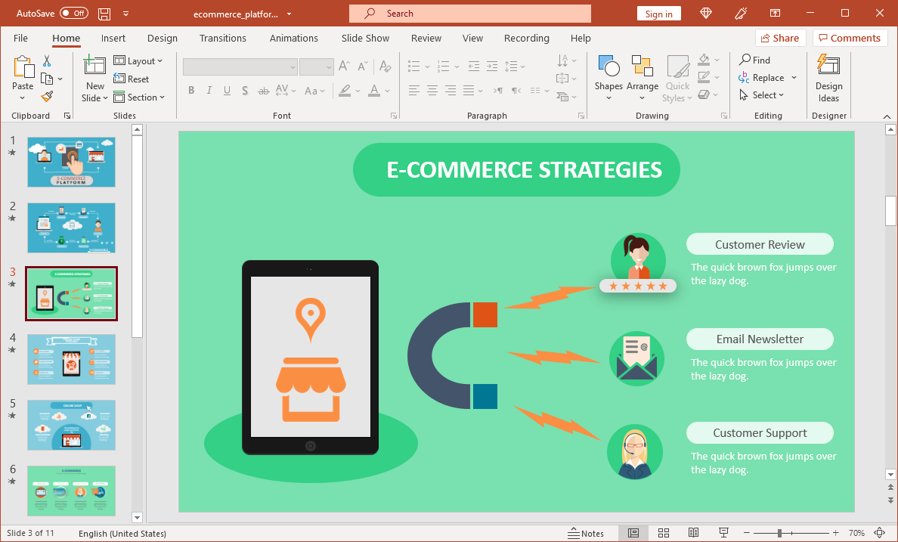This screenshot has width=898, height=542.
Task: Click the Share button
Action: click(x=780, y=39)
